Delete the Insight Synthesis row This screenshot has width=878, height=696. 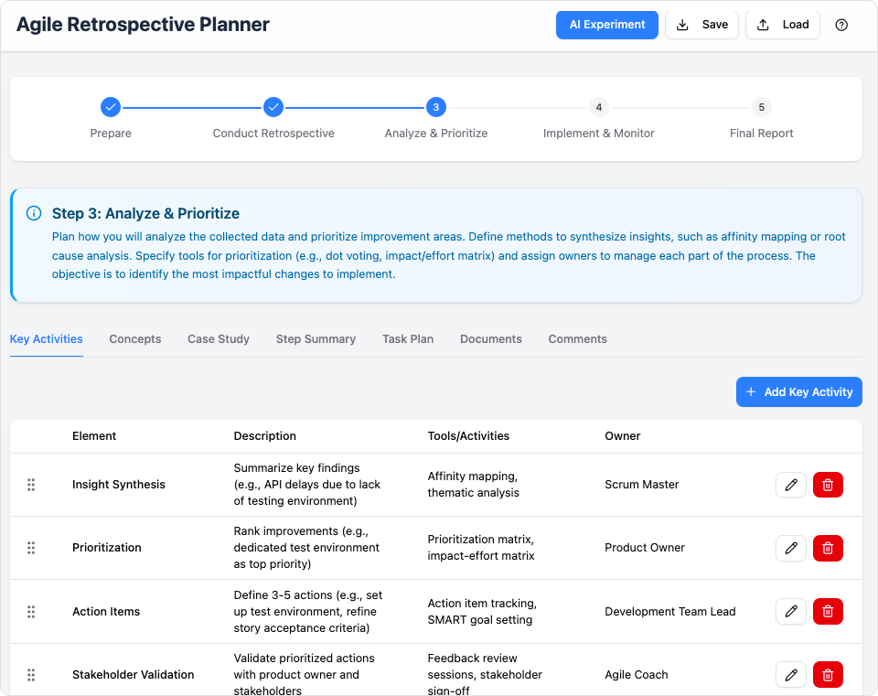[828, 485]
